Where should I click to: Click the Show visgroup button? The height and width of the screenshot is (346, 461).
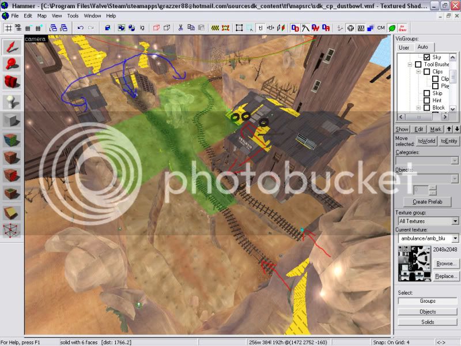click(x=402, y=129)
